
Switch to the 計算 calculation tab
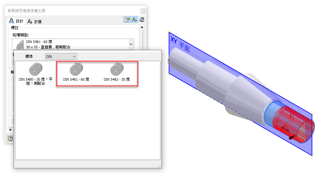coord(35,22)
